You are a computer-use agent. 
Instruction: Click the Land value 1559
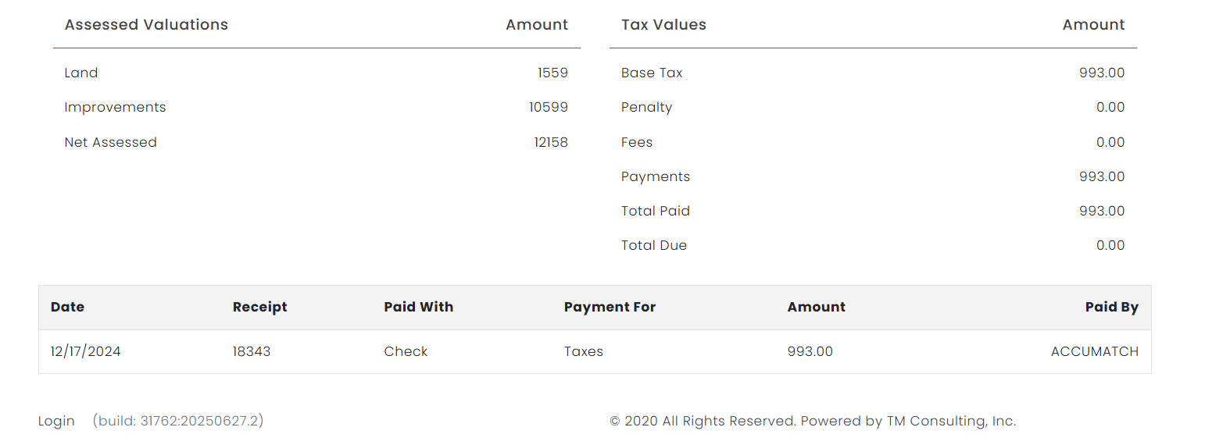pos(552,73)
